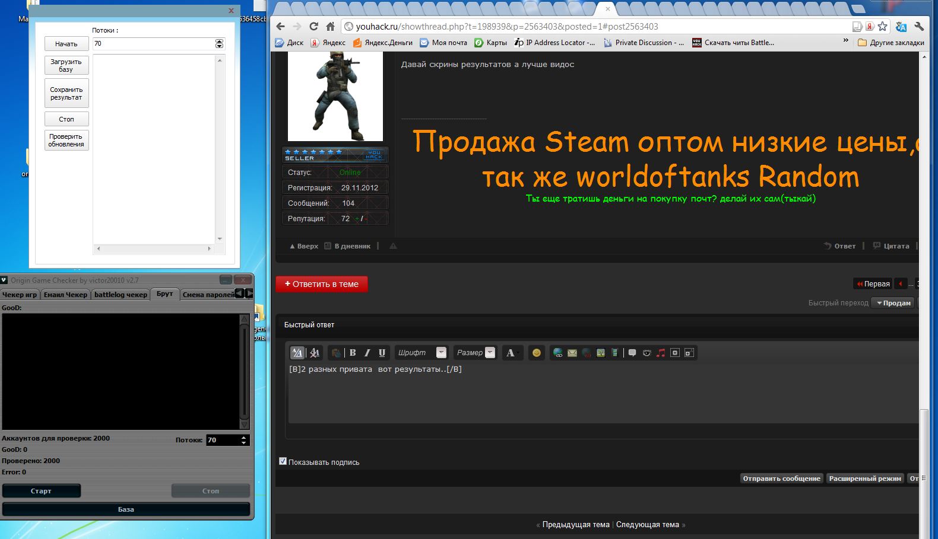The image size is (938, 539).
Task: Insert a quote with the speech bubble icon
Action: 632,353
